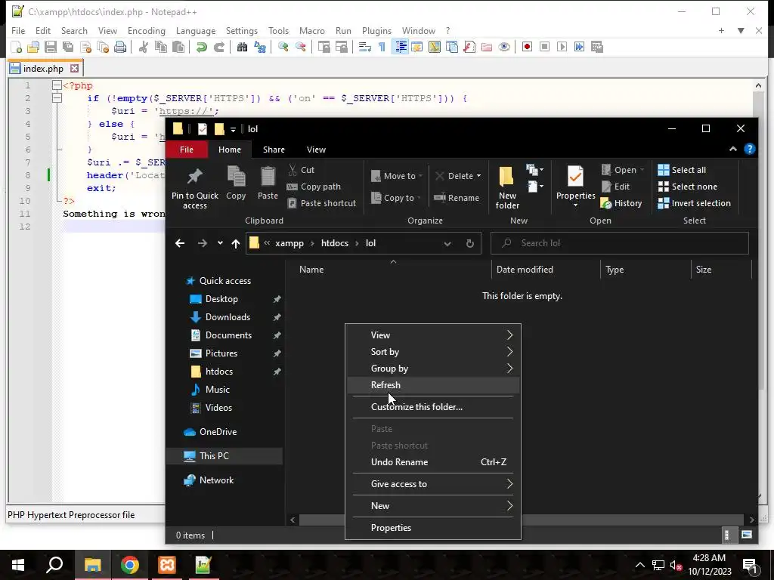Click the Rename button in ribbon

(x=457, y=198)
